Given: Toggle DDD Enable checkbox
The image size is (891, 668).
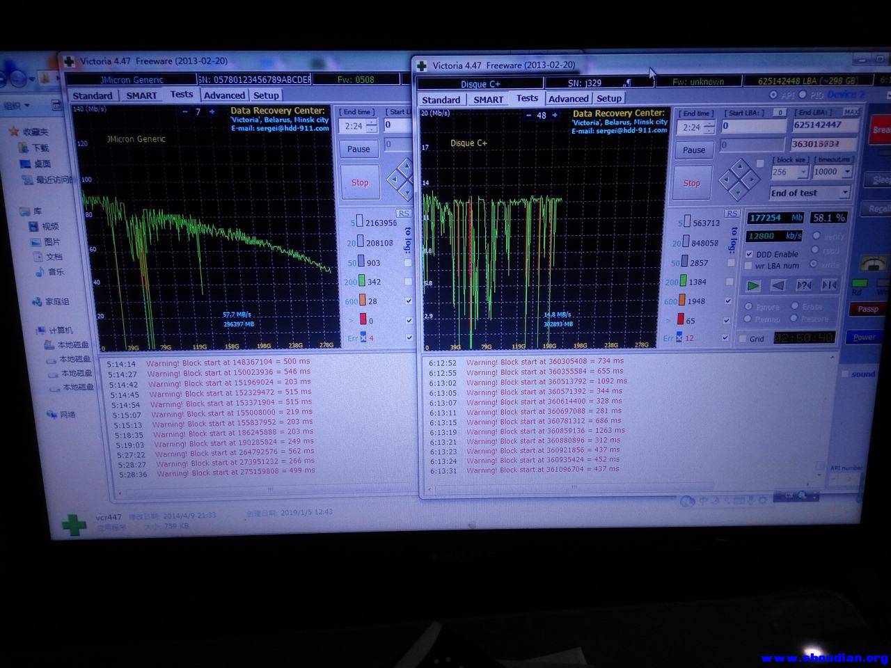Looking at the screenshot, I should [750, 254].
